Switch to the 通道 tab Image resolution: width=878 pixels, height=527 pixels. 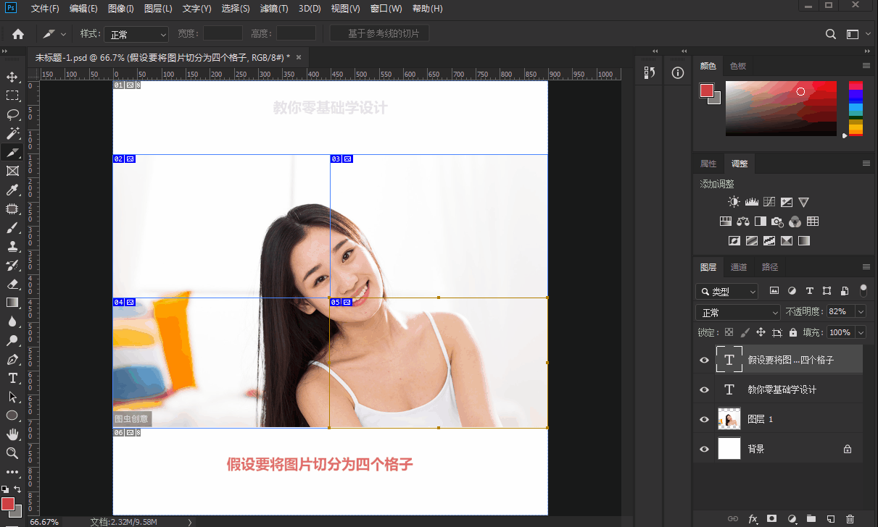point(739,267)
